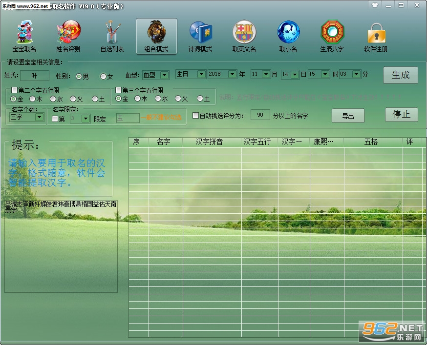This screenshot has height=345, width=427.
Task: Open the 取小名 nickname tool
Action: (x=288, y=36)
